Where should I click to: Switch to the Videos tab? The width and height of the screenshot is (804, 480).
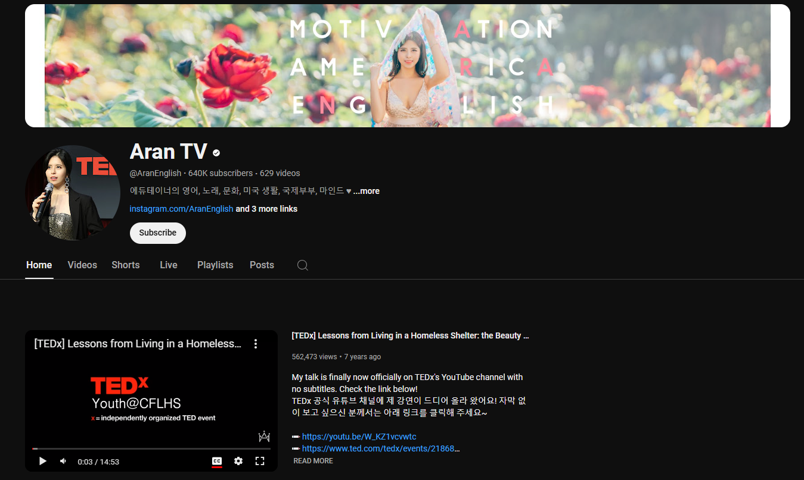(82, 265)
